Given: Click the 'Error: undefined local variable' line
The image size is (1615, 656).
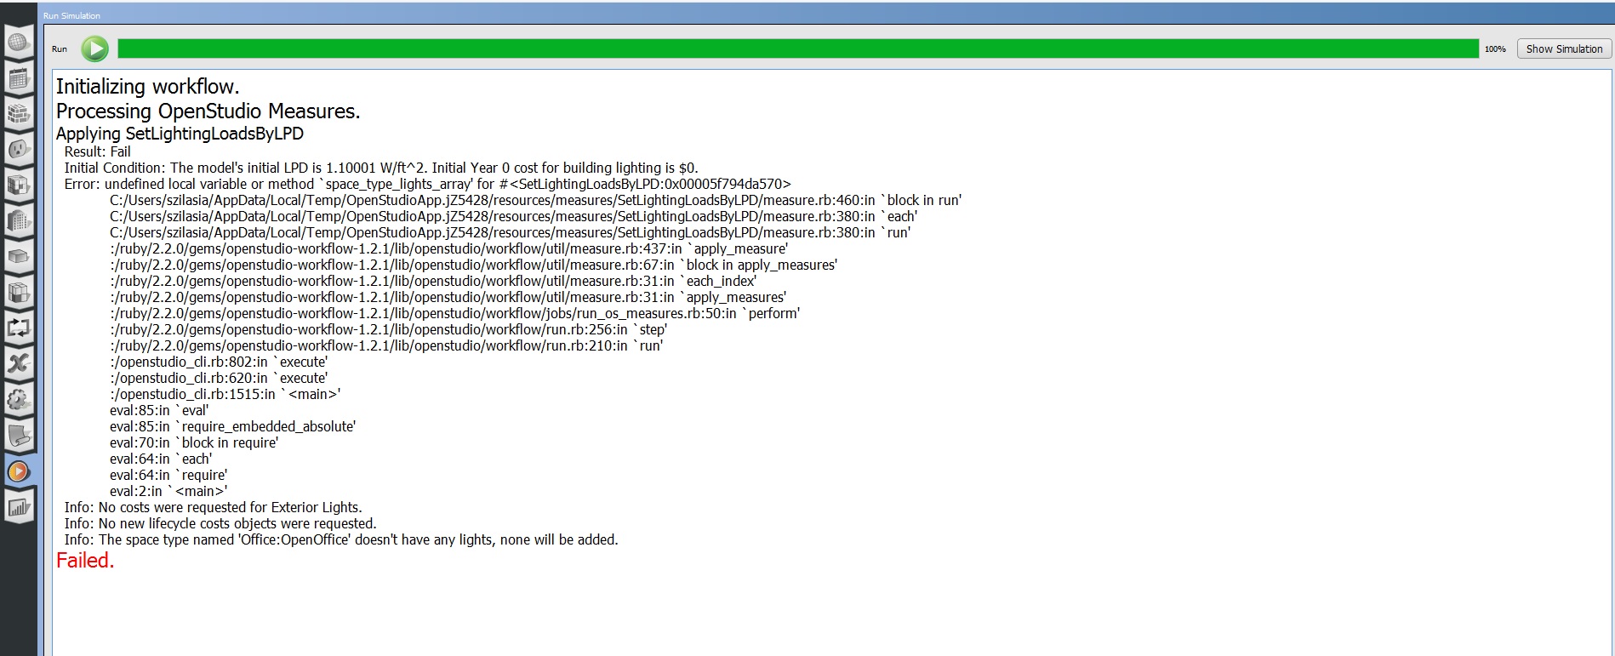Looking at the screenshot, I should (x=428, y=184).
